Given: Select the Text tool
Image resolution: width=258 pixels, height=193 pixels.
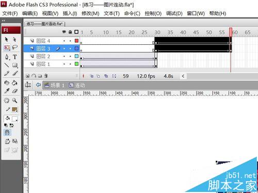Looking at the screenshot, I should (x=15, y=57).
